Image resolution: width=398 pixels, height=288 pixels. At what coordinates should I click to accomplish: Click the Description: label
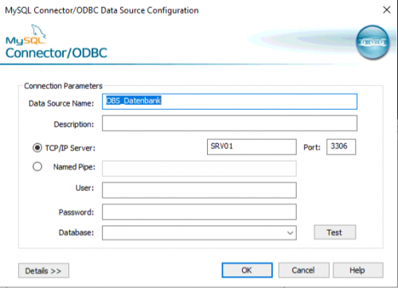pyautogui.click(x=74, y=124)
